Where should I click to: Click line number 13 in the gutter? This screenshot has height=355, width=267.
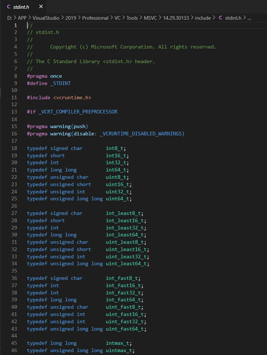[x=14, y=112]
